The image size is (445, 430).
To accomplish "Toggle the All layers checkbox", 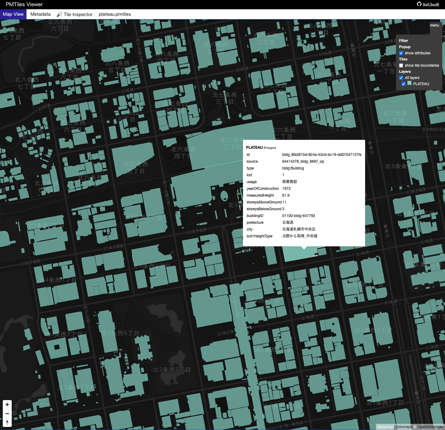I will (401, 78).
